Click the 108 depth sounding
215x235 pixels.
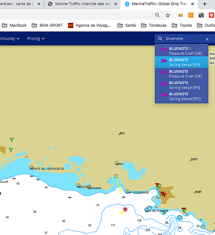pos(139,221)
